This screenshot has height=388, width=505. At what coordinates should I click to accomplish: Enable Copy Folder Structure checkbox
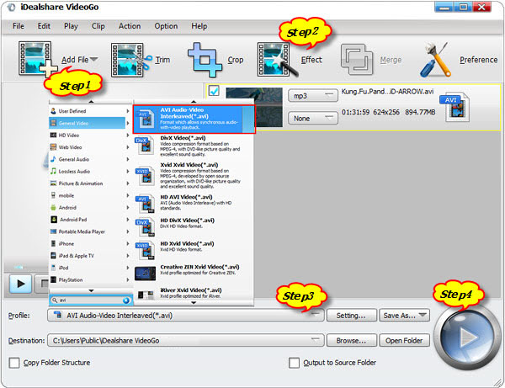pos(14,363)
